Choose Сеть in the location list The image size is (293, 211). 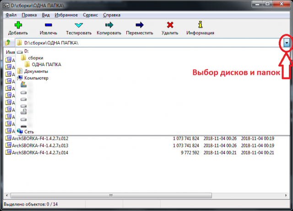tap(29, 131)
